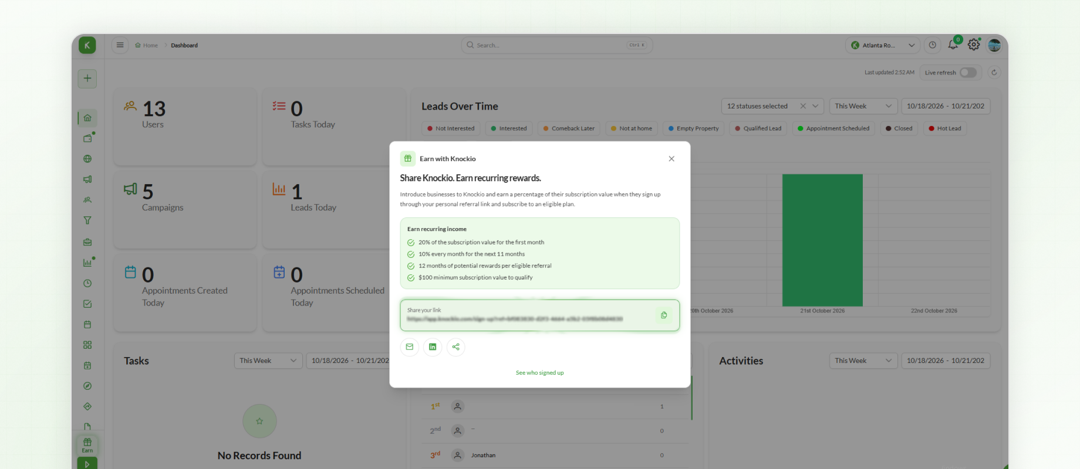The image size is (1080, 469).
Task: Toggle the hamburger sidebar menu
Action: click(x=120, y=45)
